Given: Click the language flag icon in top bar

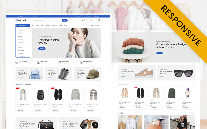Looking at the screenshot, I should coord(94,16).
